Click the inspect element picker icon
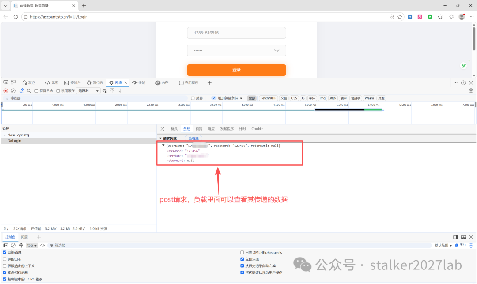The height and width of the screenshot is (284, 477). pyautogui.click(x=5, y=82)
